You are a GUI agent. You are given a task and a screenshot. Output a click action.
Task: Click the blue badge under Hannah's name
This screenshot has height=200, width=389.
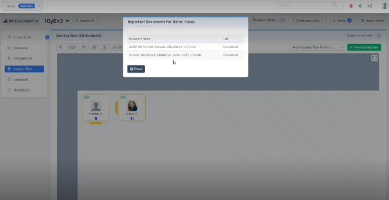tap(96, 118)
